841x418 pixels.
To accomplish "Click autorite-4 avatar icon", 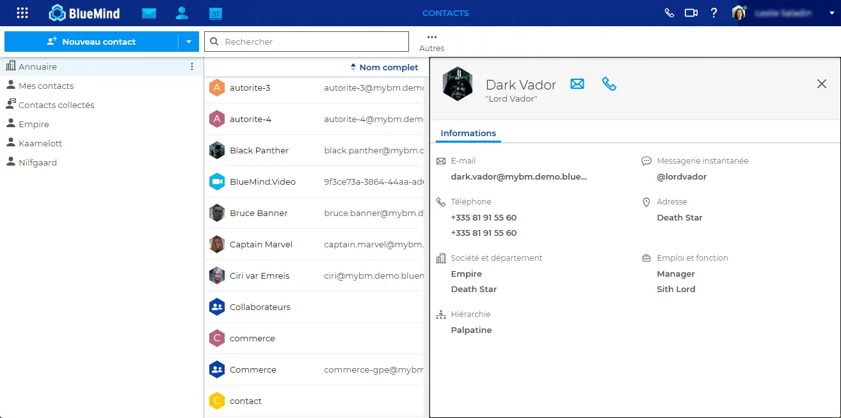I will coord(217,119).
